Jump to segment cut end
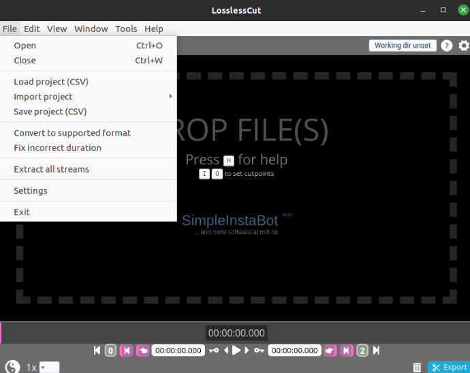 tap(346, 350)
